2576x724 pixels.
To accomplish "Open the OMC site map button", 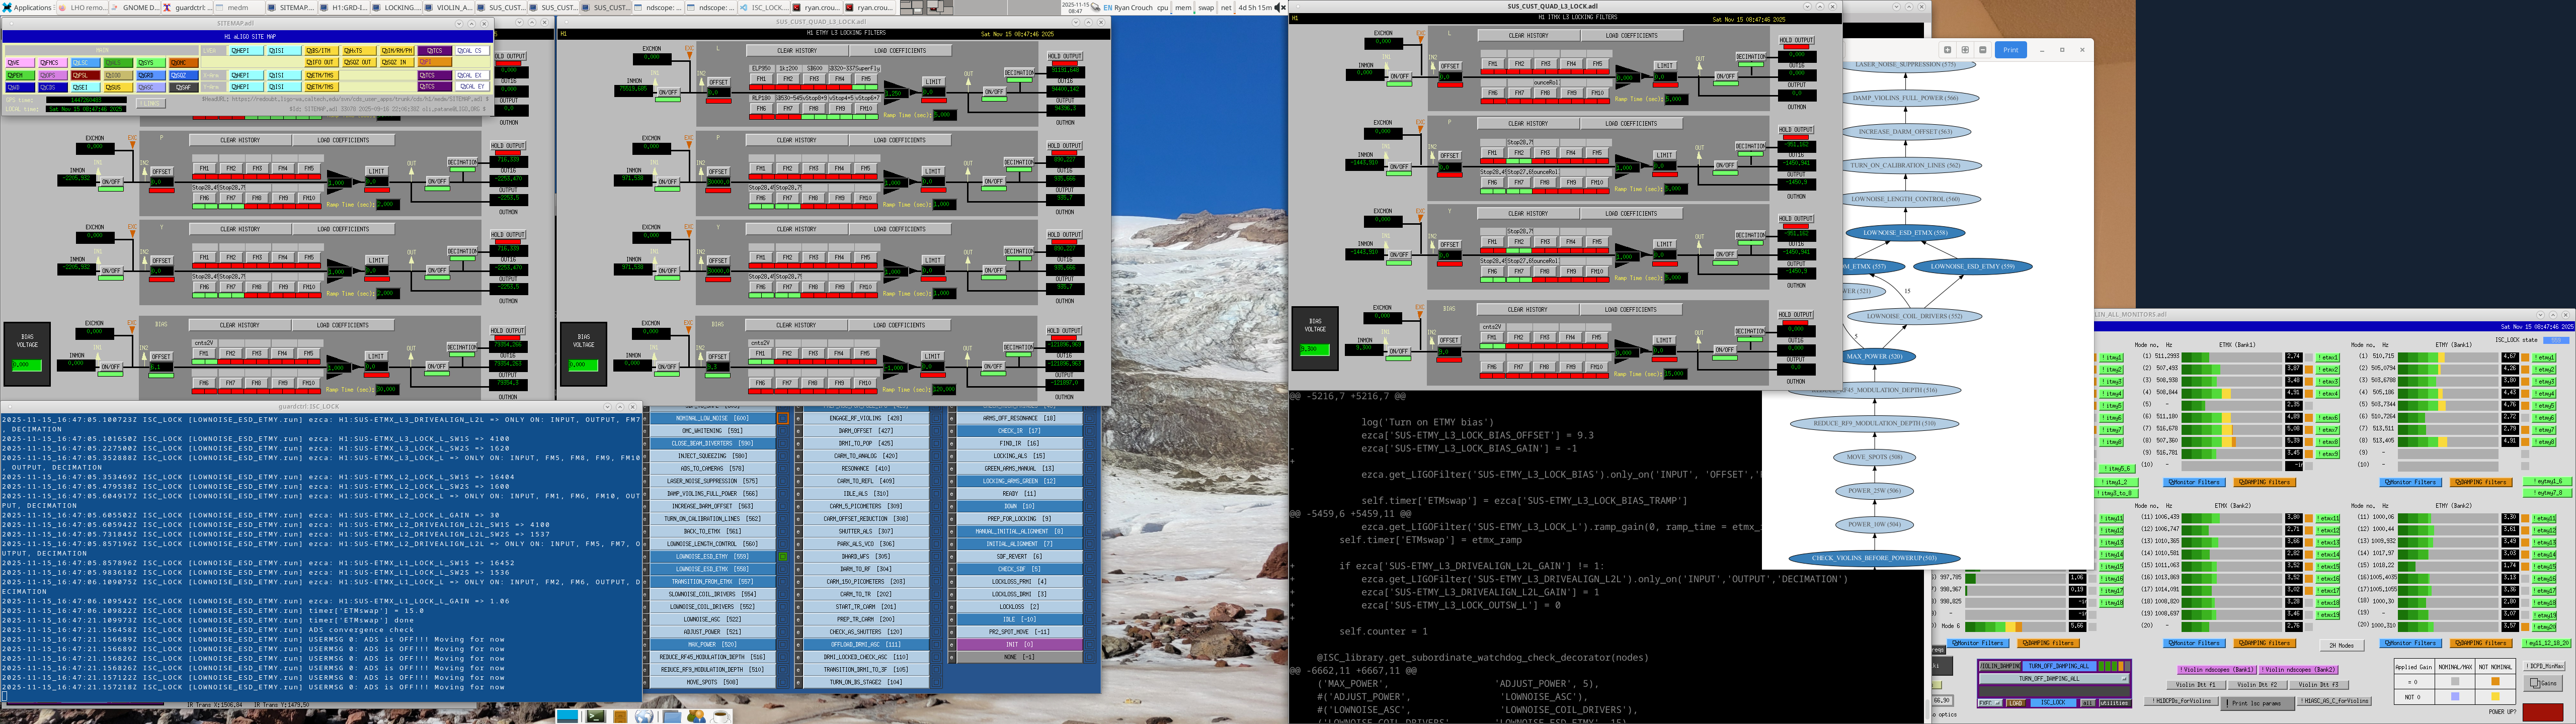I will (x=183, y=63).
